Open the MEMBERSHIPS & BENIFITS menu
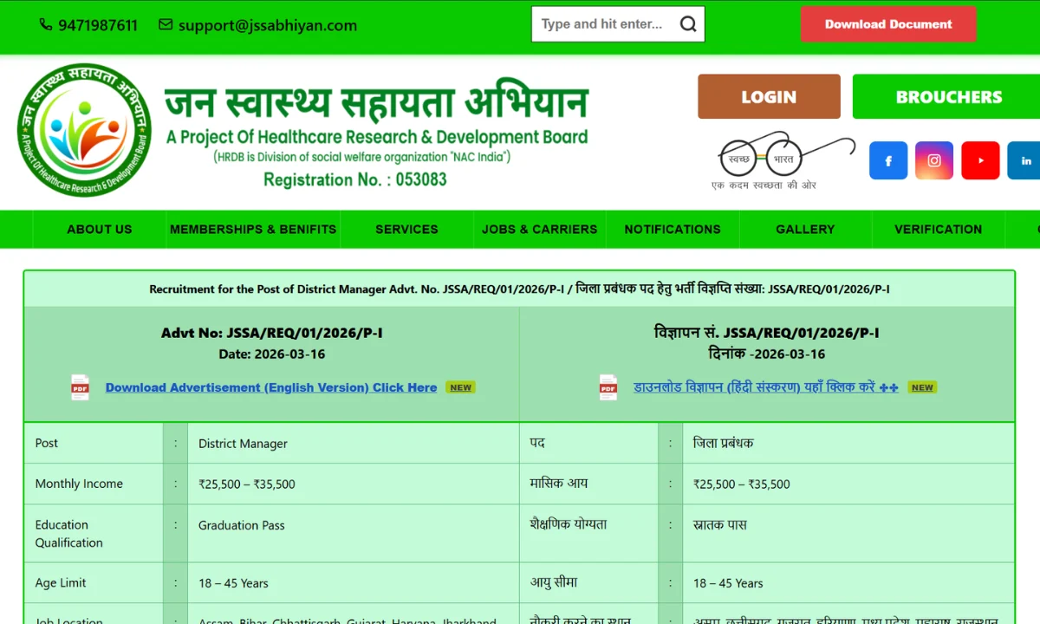 [253, 230]
